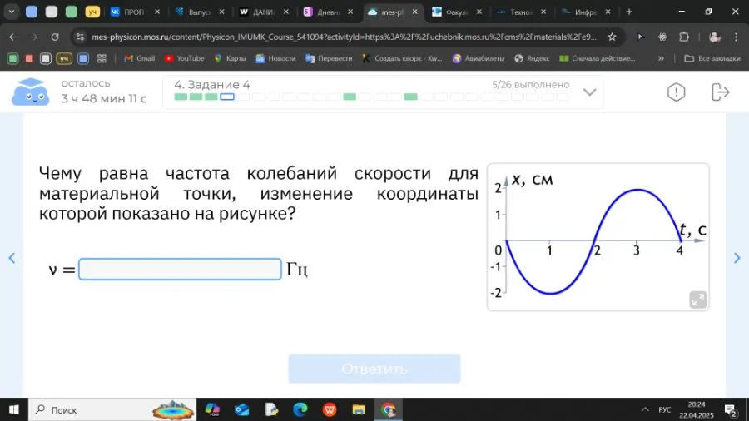Open Сначала действие bookmark
749x421 pixels.
tap(597, 58)
